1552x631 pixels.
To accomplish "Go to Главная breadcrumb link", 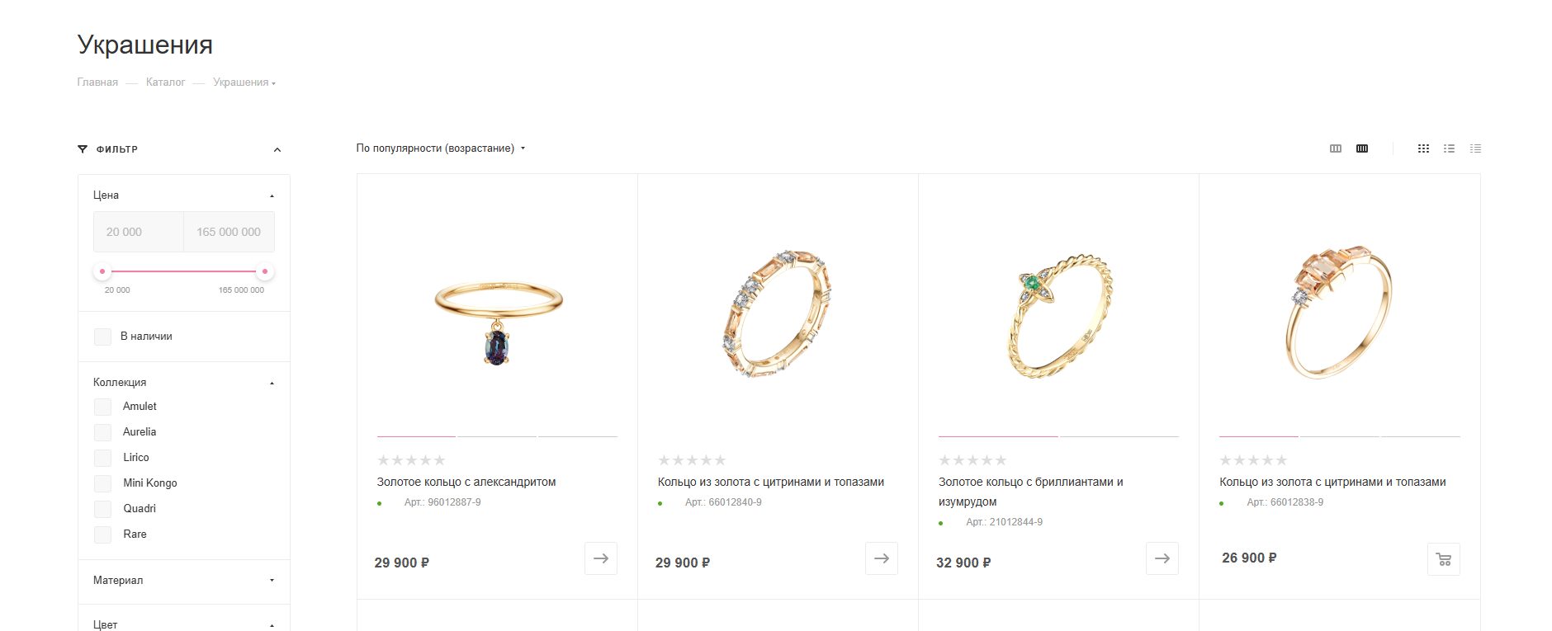I will [97, 82].
